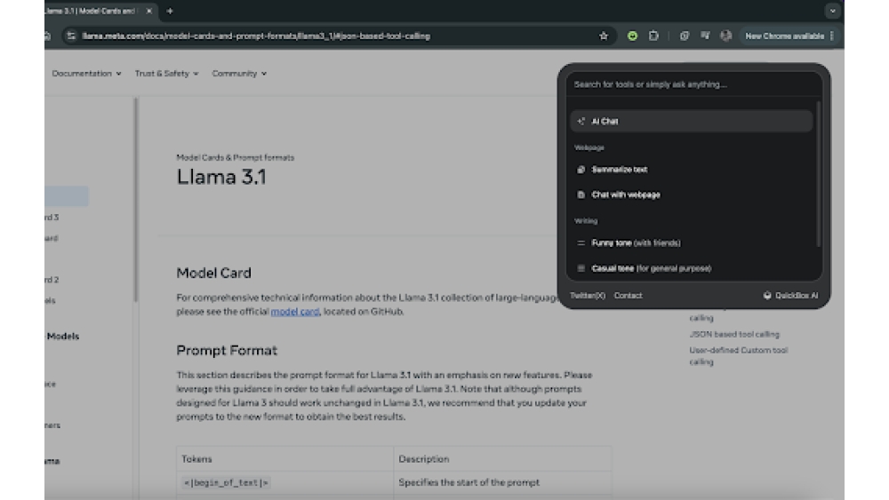Expand the Documentation menu
The height and width of the screenshot is (500, 889).
coord(86,74)
